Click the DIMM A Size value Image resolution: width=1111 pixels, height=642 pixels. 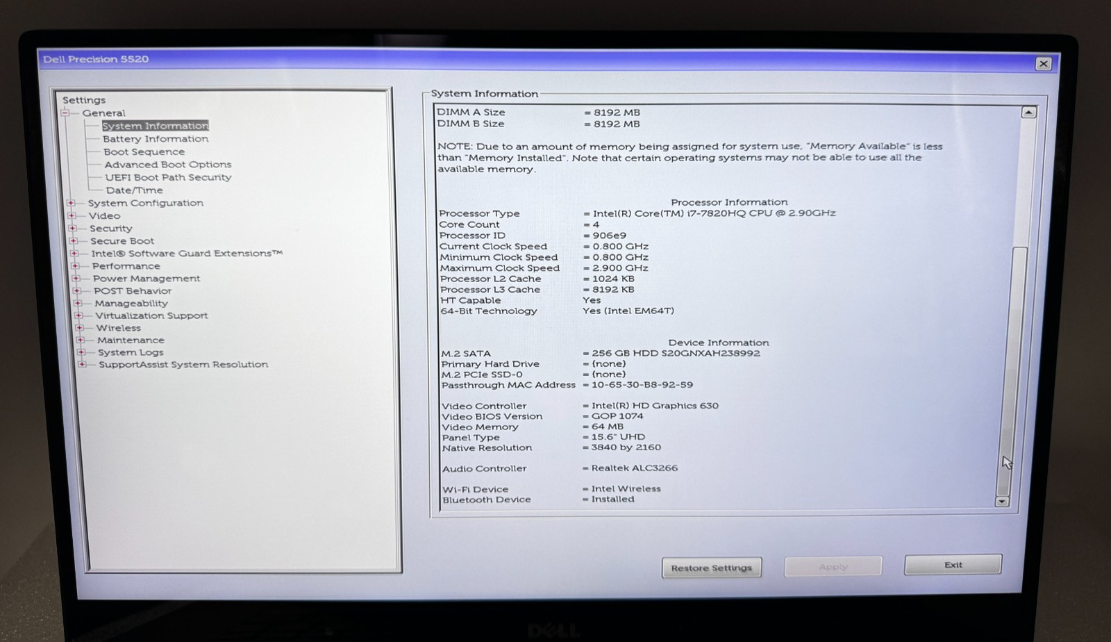pyautogui.click(x=617, y=113)
